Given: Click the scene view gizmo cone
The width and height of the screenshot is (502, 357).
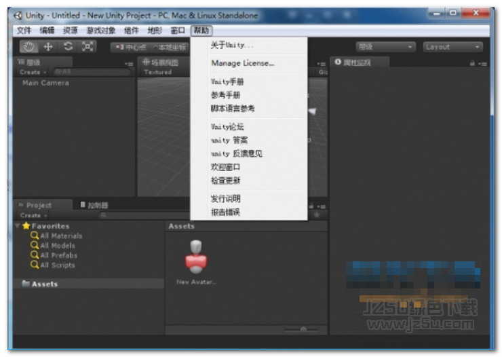Looking at the screenshot, I should [x=313, y=111].
